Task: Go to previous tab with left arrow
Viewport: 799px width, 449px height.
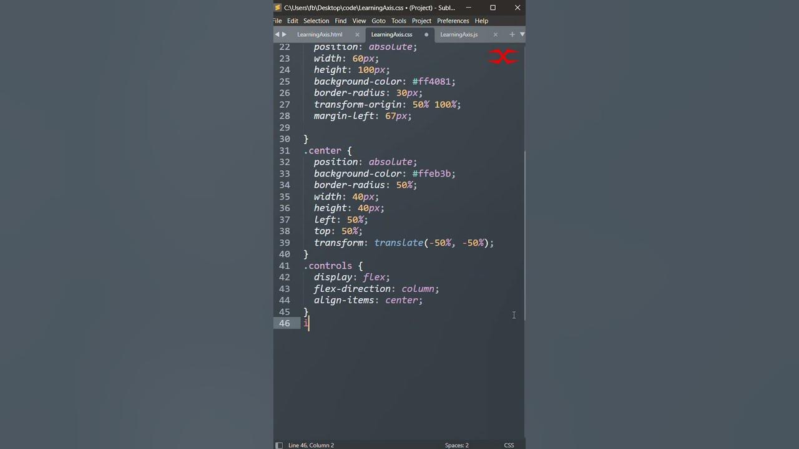Action: (x=277, y=34)
